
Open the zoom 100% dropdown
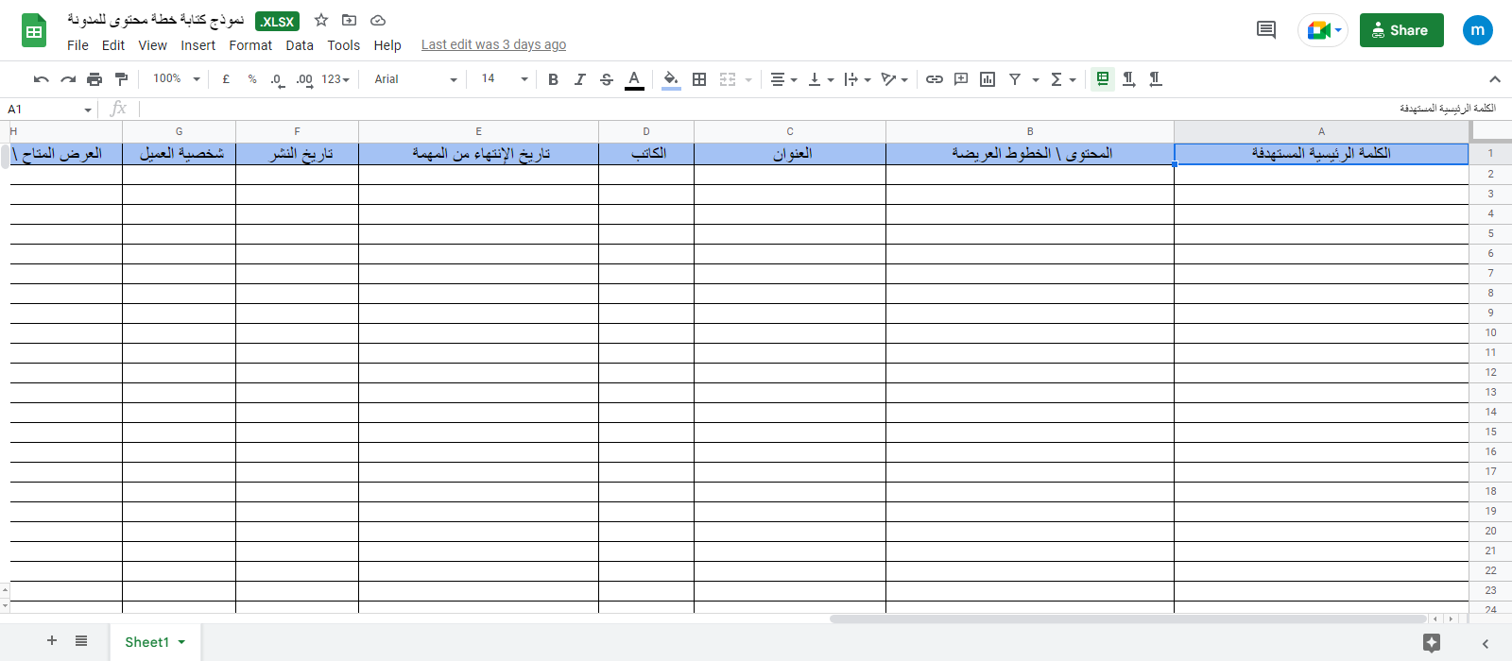tap(177, 79)
